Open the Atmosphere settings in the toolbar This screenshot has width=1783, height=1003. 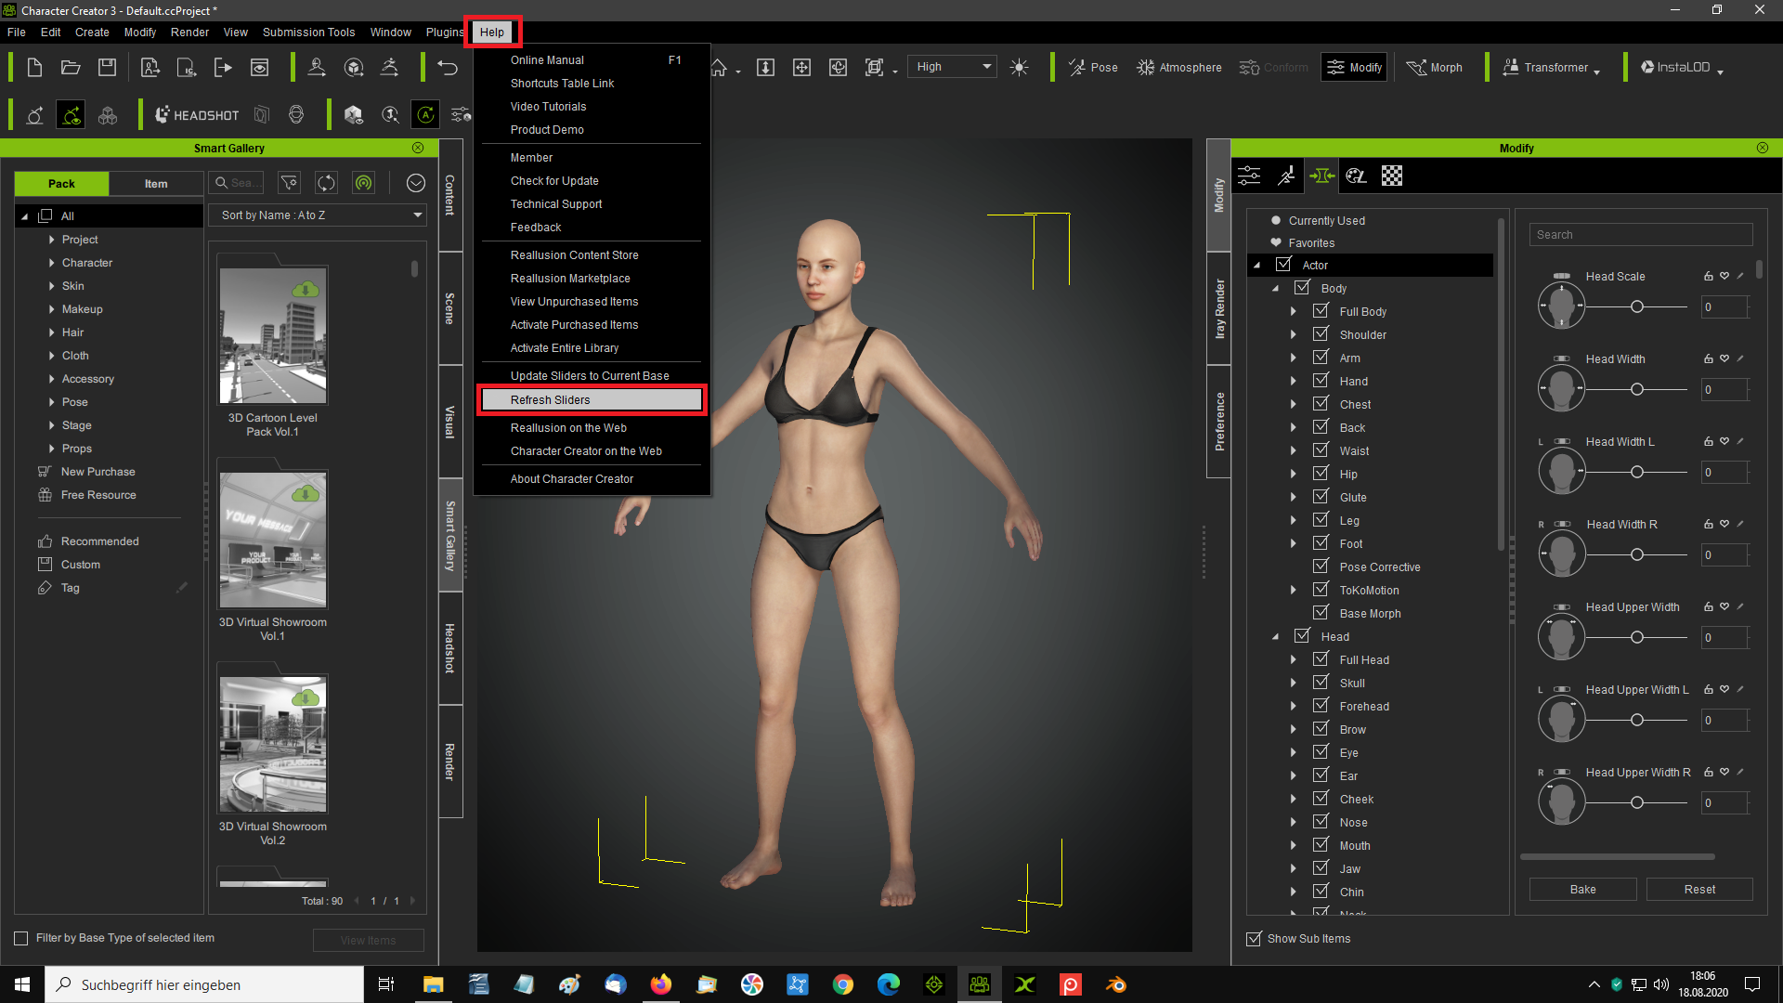click(1179, 67)
